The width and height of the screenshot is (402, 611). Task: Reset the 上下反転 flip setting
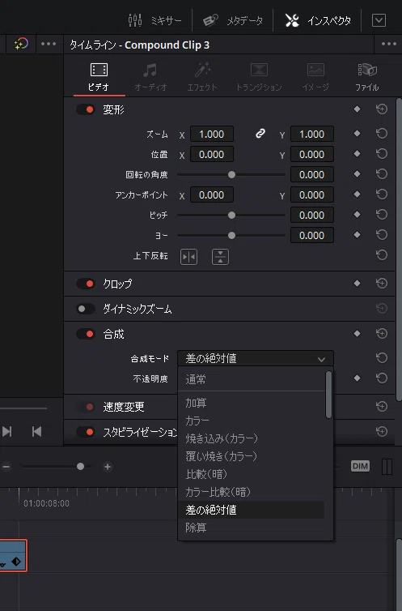(382, 255)
